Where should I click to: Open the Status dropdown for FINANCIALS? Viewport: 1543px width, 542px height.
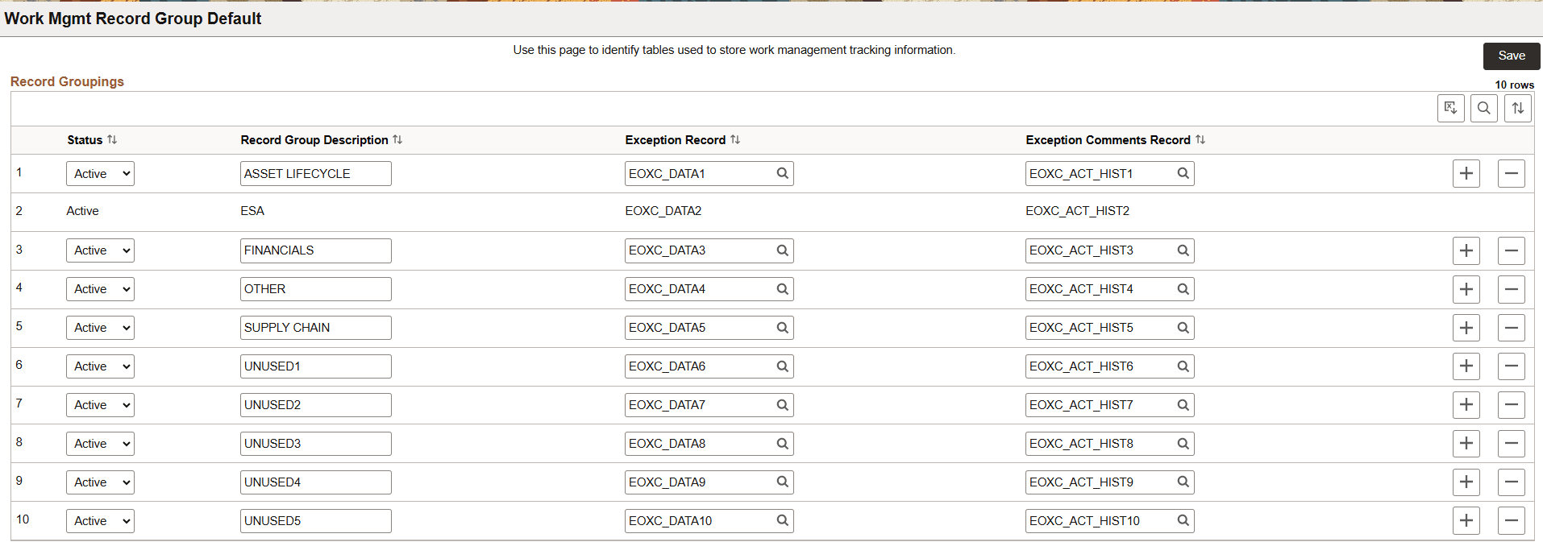pos(100,250)
